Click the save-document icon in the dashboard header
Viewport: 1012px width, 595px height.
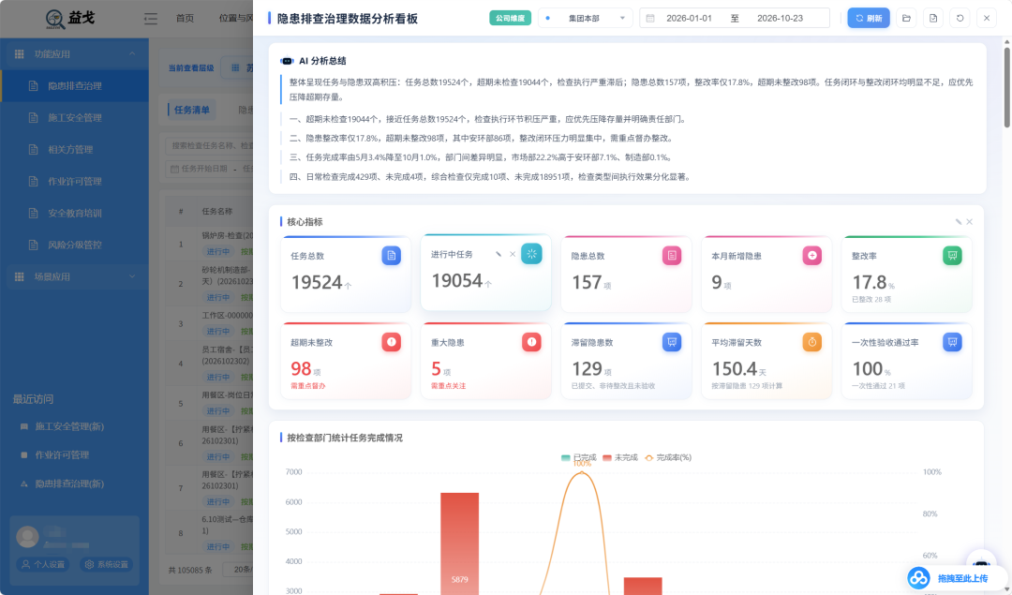click(x=933, y=18)
